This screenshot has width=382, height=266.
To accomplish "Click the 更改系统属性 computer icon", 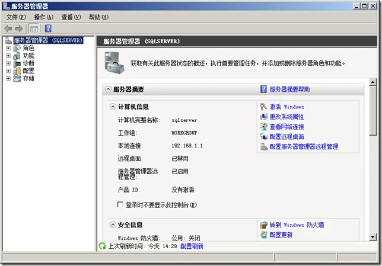I will click(x=263, y=117).
